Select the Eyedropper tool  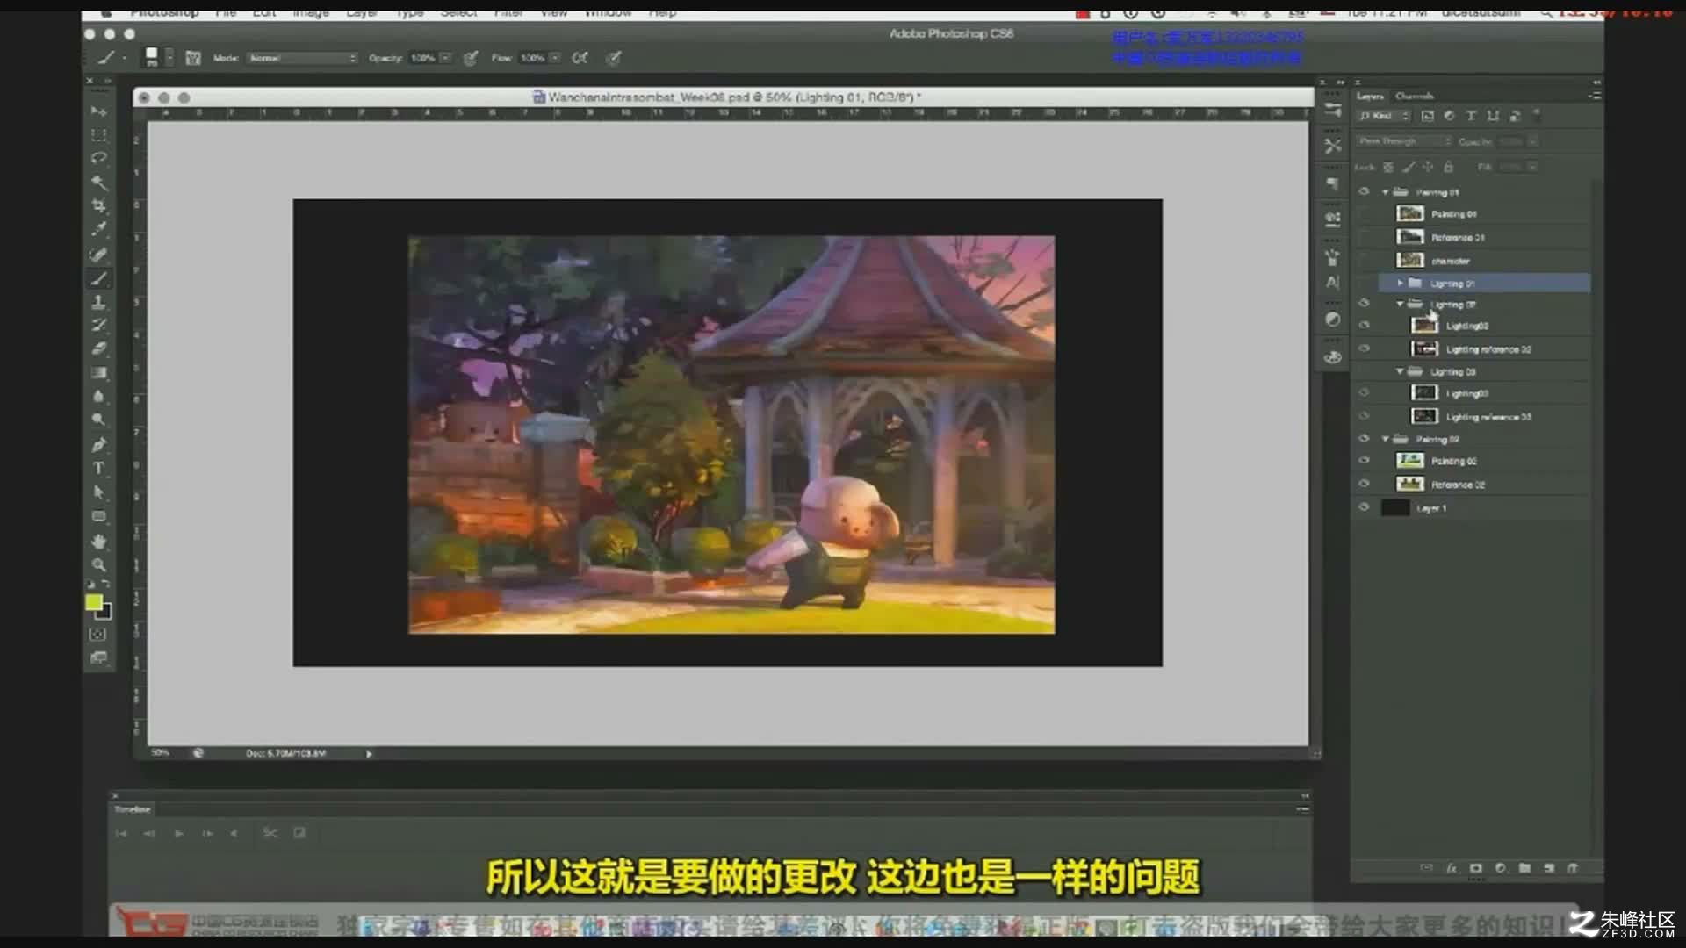[x=98, y=229]
